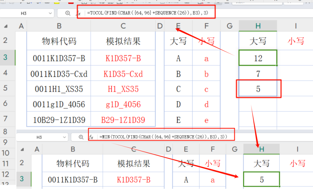Click red 小写 header in column I of upper sheet
Screen dimensions: 313x189
click(296, 41)
